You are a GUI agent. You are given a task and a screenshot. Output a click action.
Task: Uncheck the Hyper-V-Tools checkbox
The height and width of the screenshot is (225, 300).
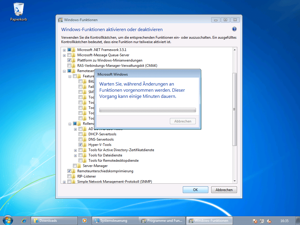tap(80, 145)
